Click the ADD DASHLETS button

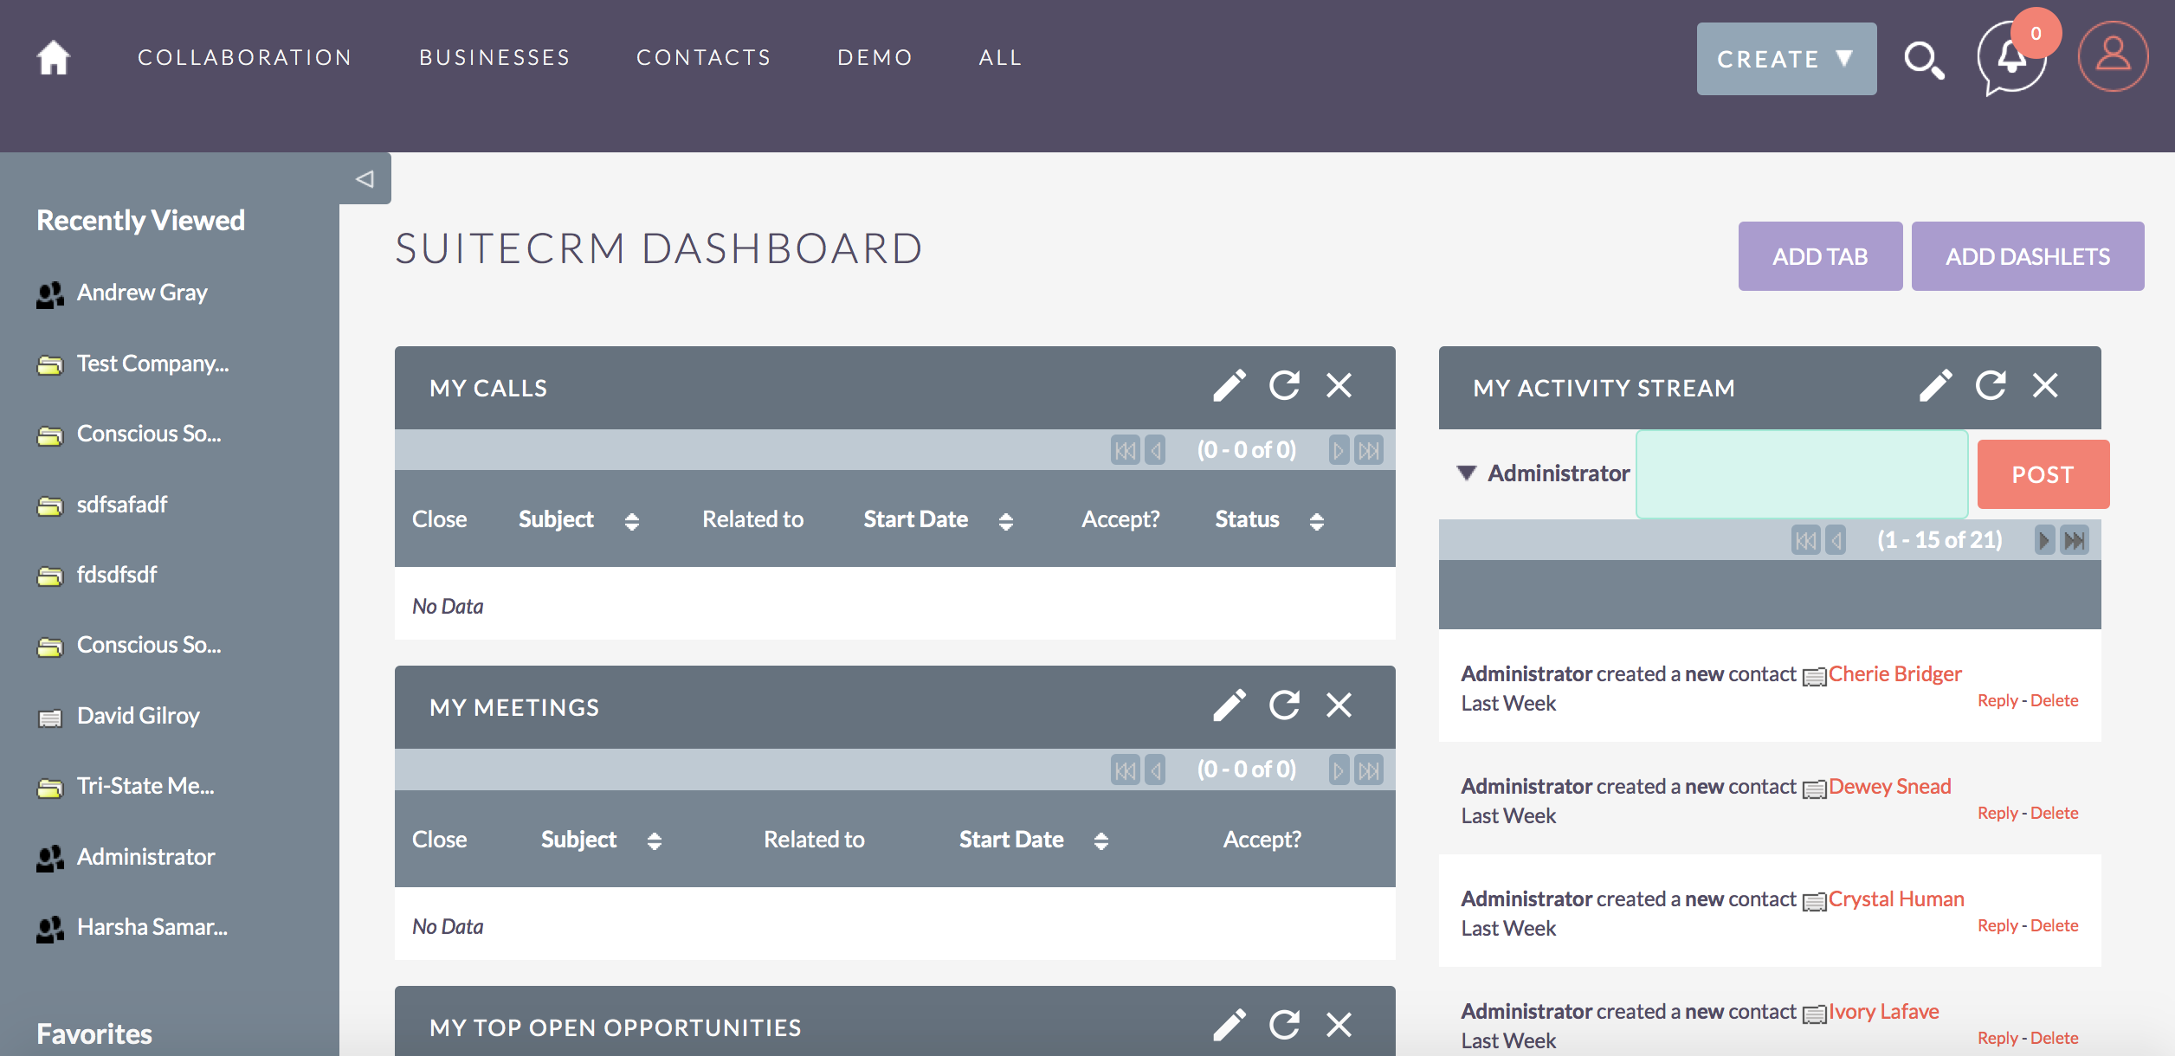[2028, 255]
